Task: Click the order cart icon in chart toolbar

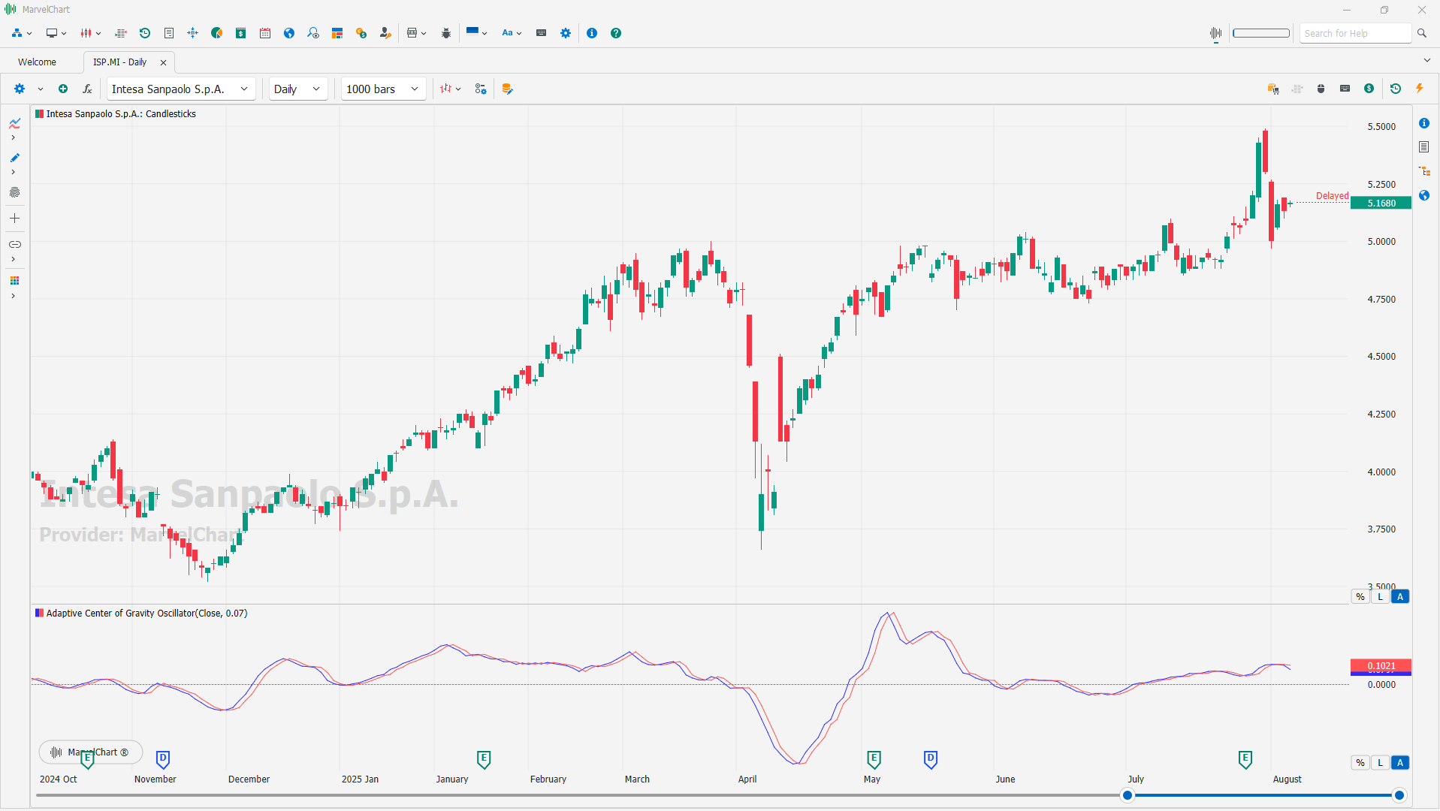Action: (1273, 89)
